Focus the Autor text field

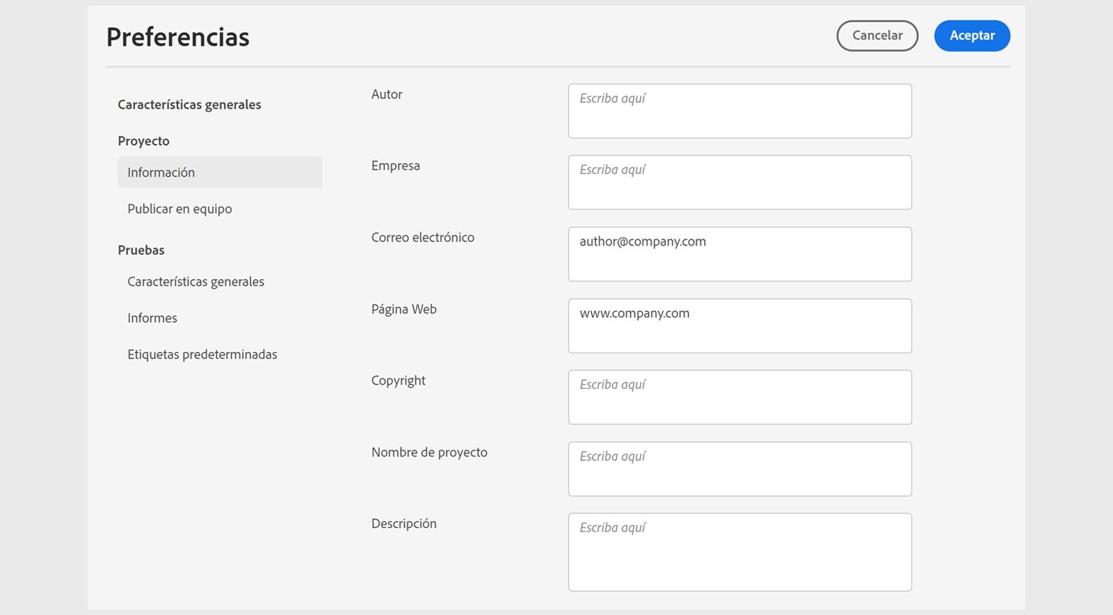[x=739, y=111]
